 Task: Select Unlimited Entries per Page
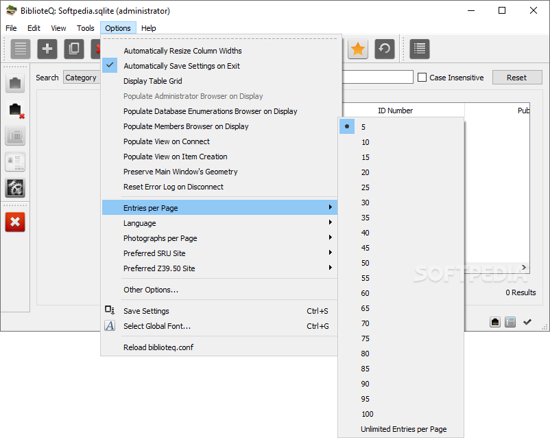pyautogui.click(x=401, y=429)
